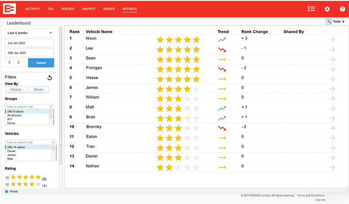Open the SERVICE menu
The height and width of the screenshot is (204, 349).
point(68,9)
